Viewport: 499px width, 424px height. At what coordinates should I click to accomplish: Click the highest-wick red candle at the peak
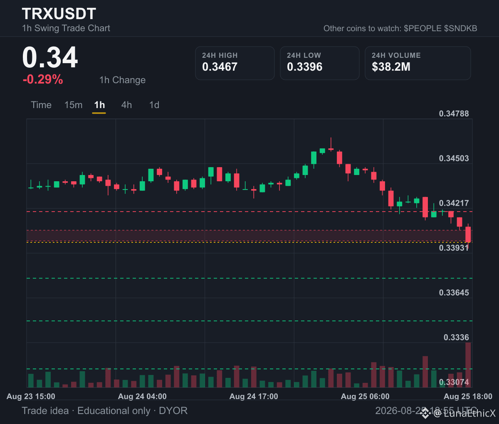pyautogui.click(x=331, y=145)
